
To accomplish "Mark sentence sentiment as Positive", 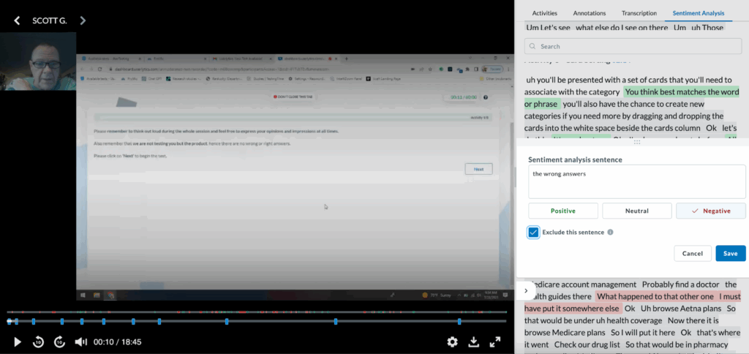I will tap(562, 211).
